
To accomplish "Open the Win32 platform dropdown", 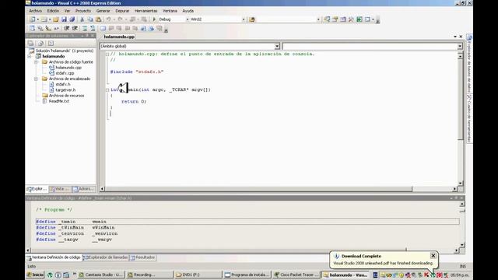I will (244, 19).
